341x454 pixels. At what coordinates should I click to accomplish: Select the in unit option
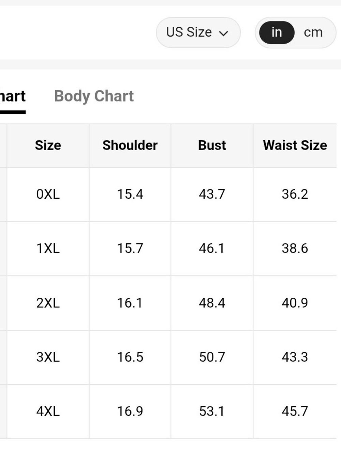click(x=277, y=32)
